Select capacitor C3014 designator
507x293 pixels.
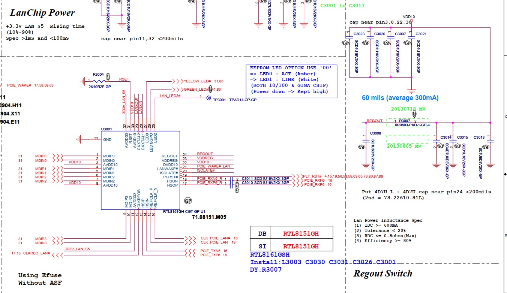tap(446, 138)
